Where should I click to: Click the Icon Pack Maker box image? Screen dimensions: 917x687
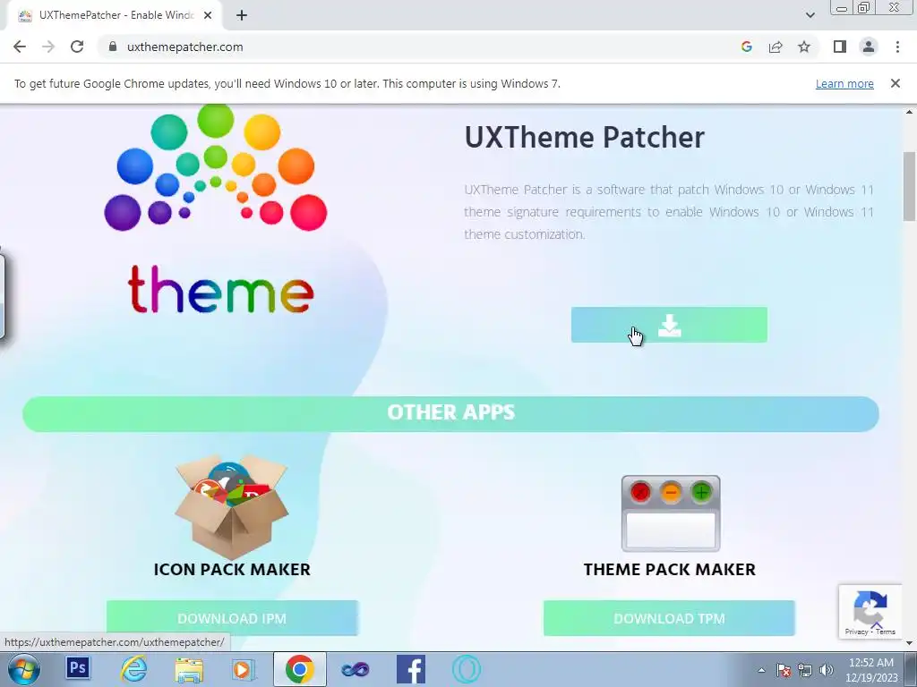coord(232,508)
